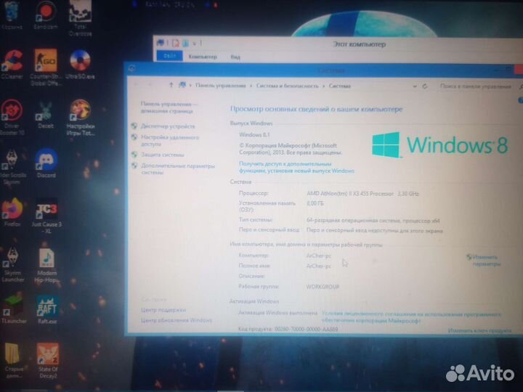
Task: Switch to the Вид ribbon tab
Action: pos(235,57)
